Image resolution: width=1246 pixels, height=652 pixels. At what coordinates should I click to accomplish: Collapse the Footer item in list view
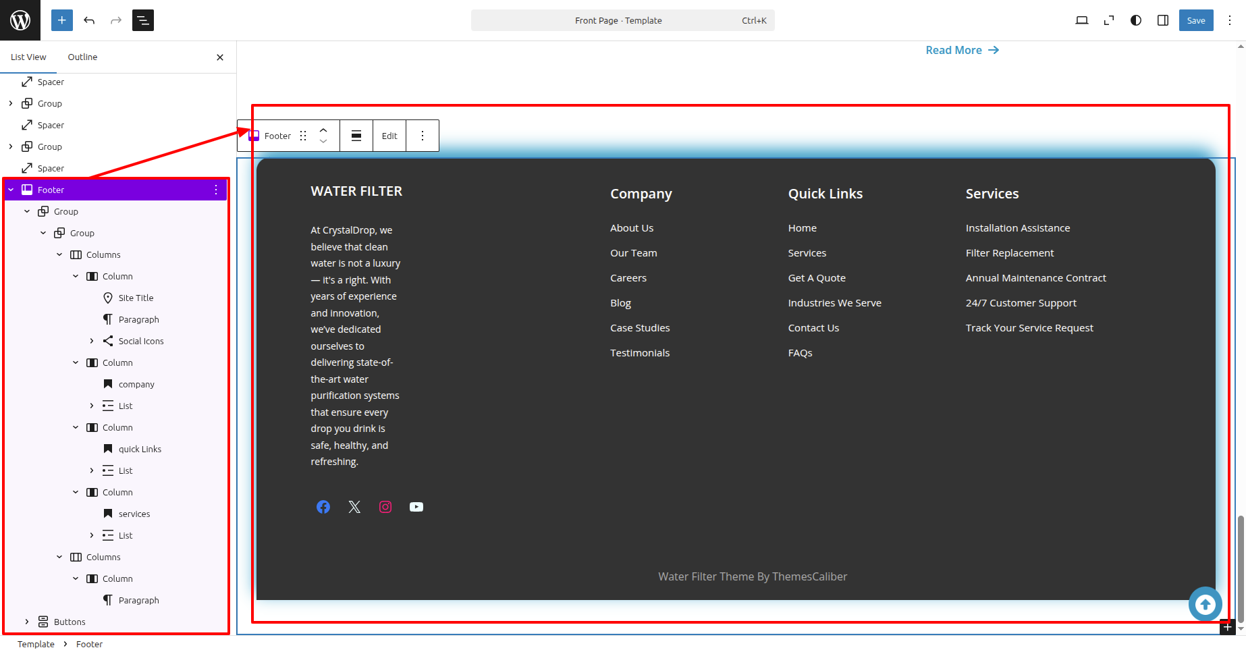[x=11, y=190]
